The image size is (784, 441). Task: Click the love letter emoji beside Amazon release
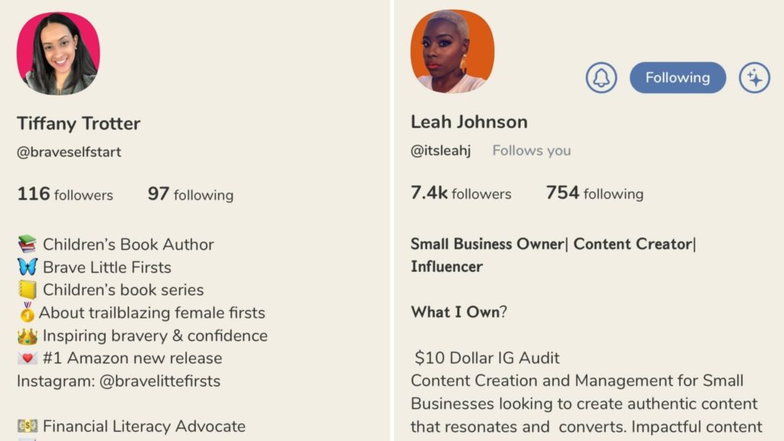[27, 358]
